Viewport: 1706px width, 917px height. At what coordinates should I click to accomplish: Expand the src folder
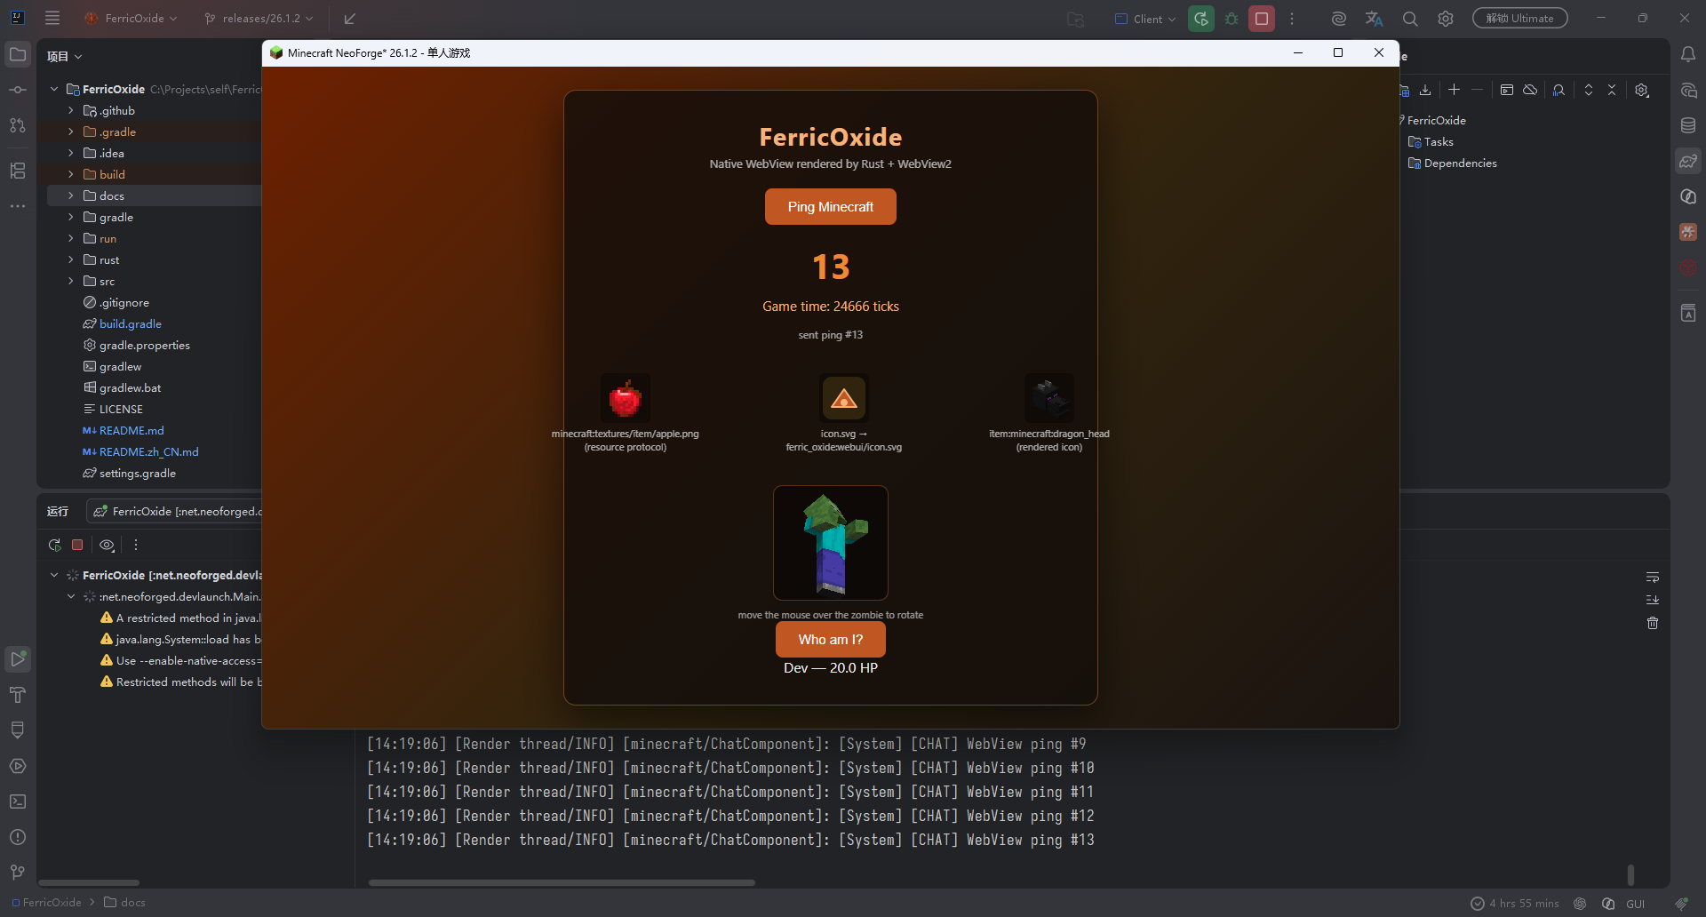tap(71, 281)
